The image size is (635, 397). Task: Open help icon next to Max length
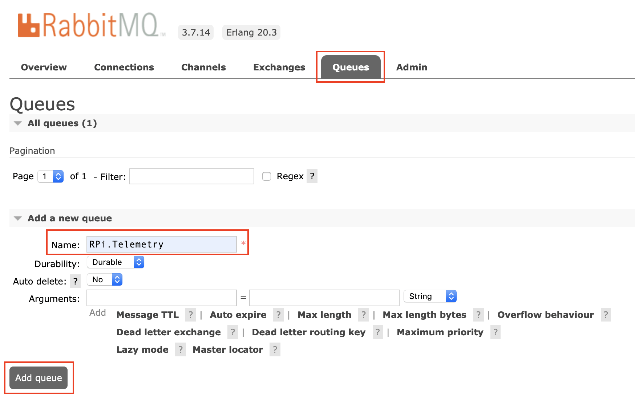[x=363, y=315]
